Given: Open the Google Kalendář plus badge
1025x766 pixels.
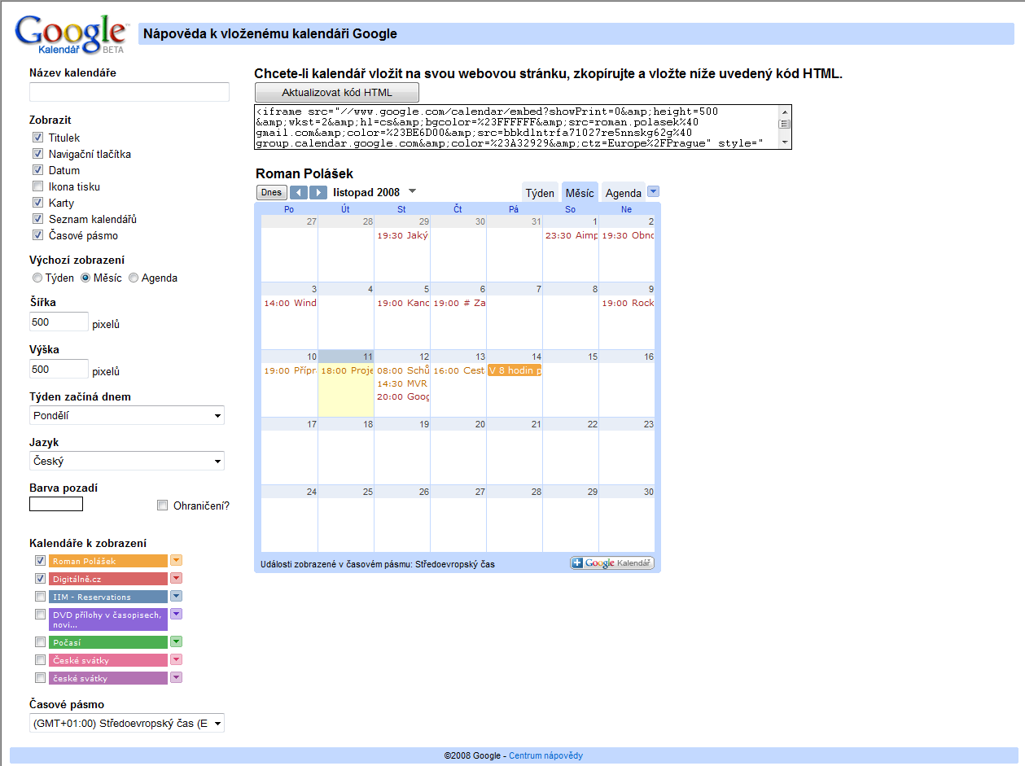Looking at the screenshot, I should [x=612, y=563].
